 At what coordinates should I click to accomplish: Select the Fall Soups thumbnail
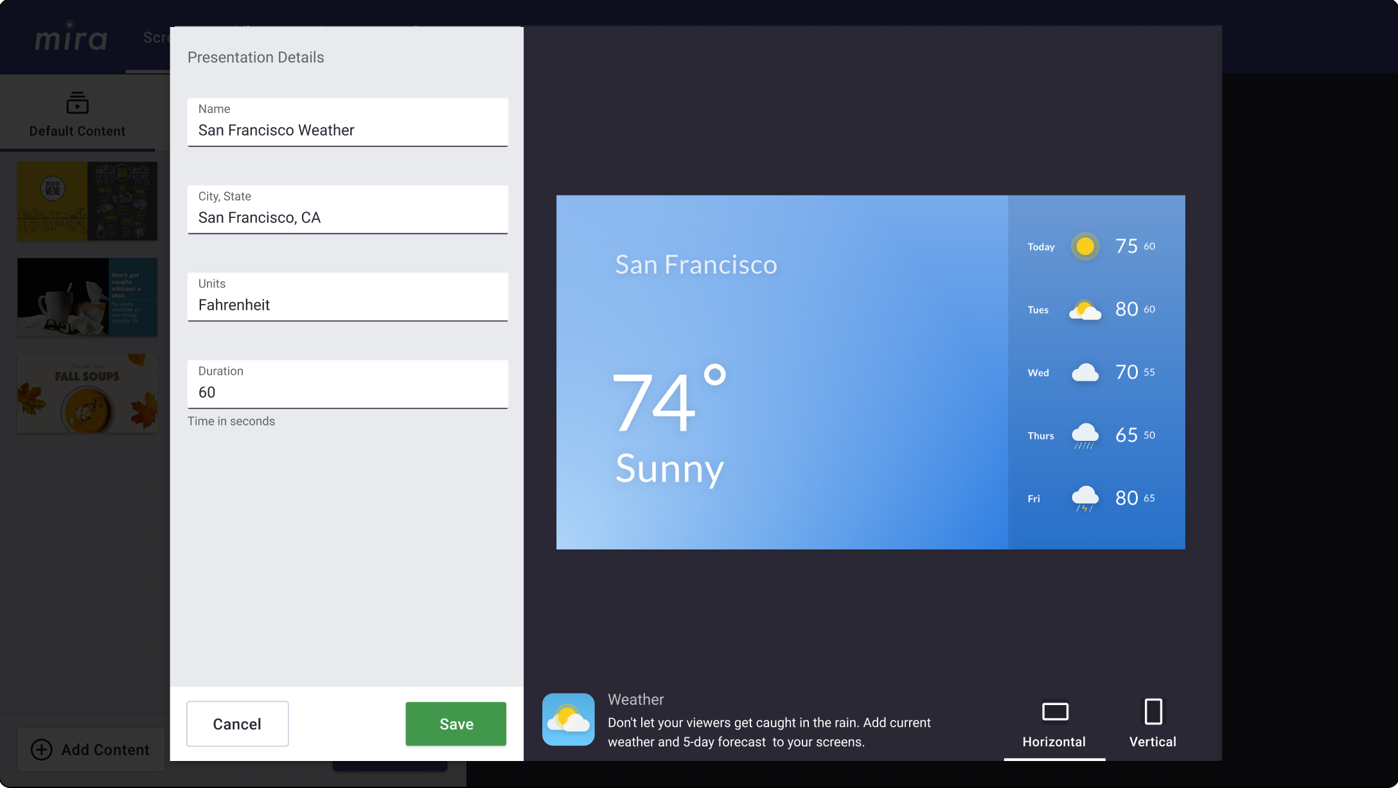click(87, 393)
